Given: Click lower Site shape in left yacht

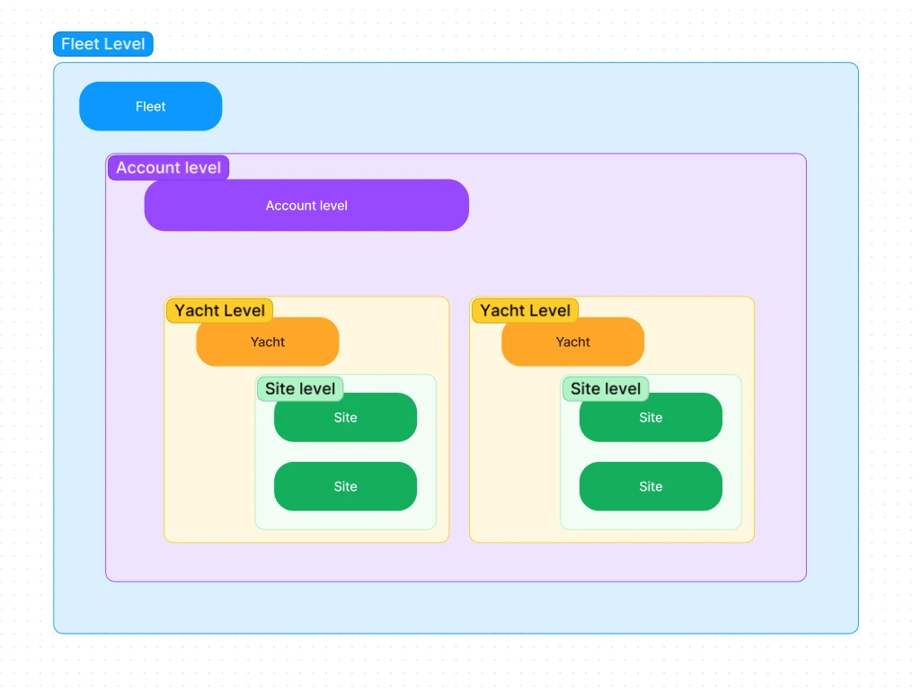Looking at the screenshot, I should [345, 486].
